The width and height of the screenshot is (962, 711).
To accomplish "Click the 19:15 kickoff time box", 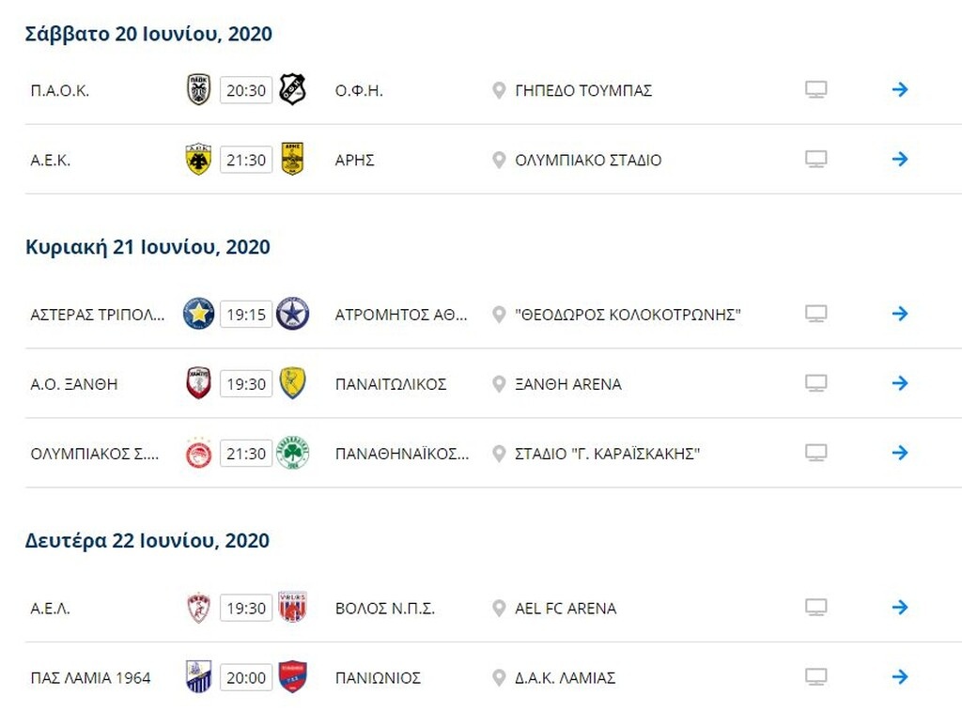I will (246, 315).
